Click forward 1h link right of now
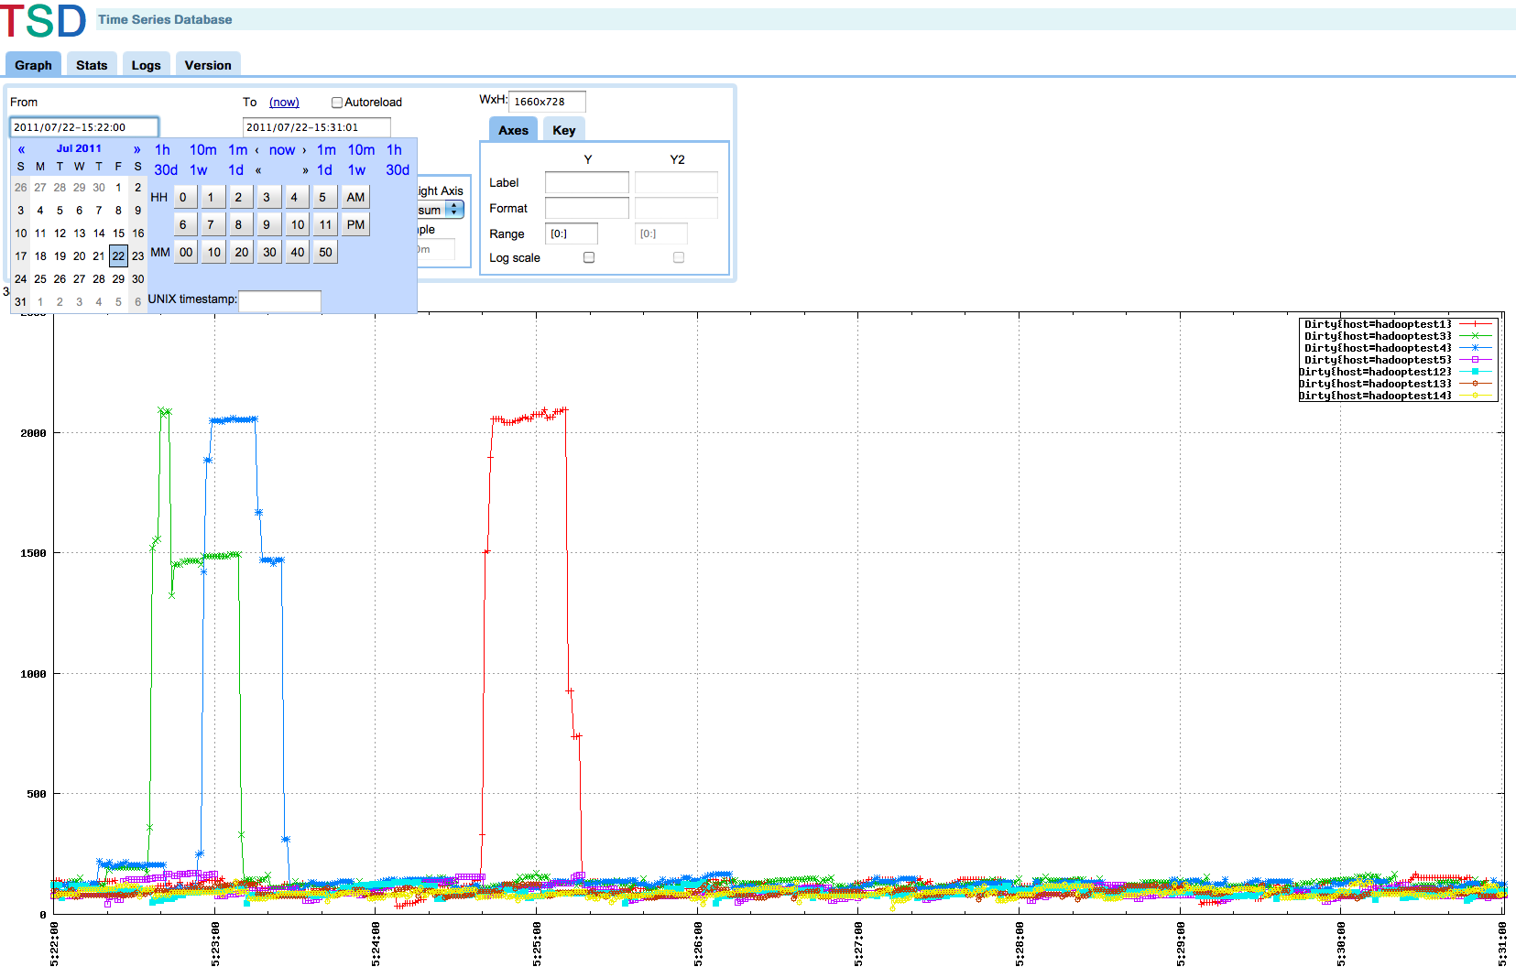The width and height of the screenshot is (1516, 967). [394, 150]
